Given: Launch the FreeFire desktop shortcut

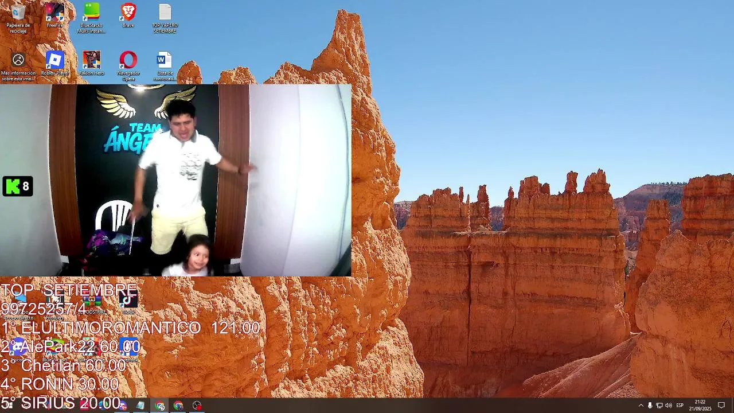Looking at the screenshot, I should [55, 16].
